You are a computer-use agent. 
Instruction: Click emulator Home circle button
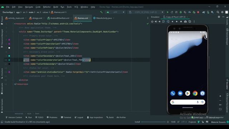tap(177, 21)
